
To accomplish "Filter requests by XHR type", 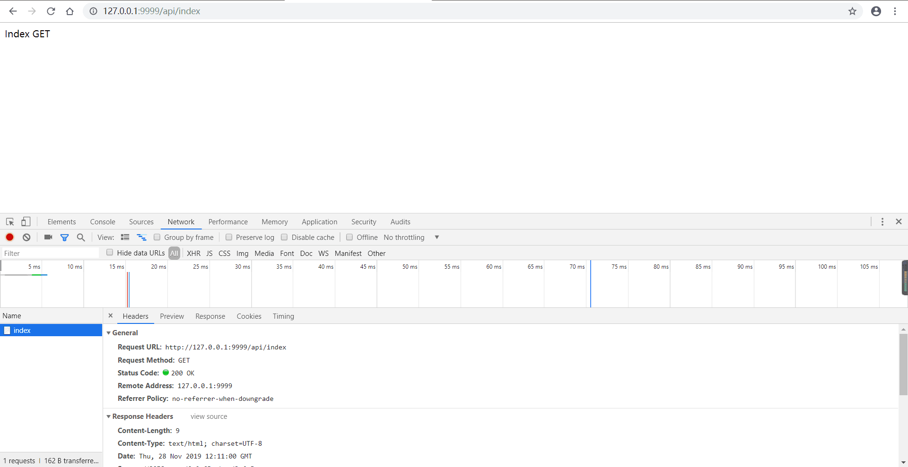I will click(x=193, y=253).
